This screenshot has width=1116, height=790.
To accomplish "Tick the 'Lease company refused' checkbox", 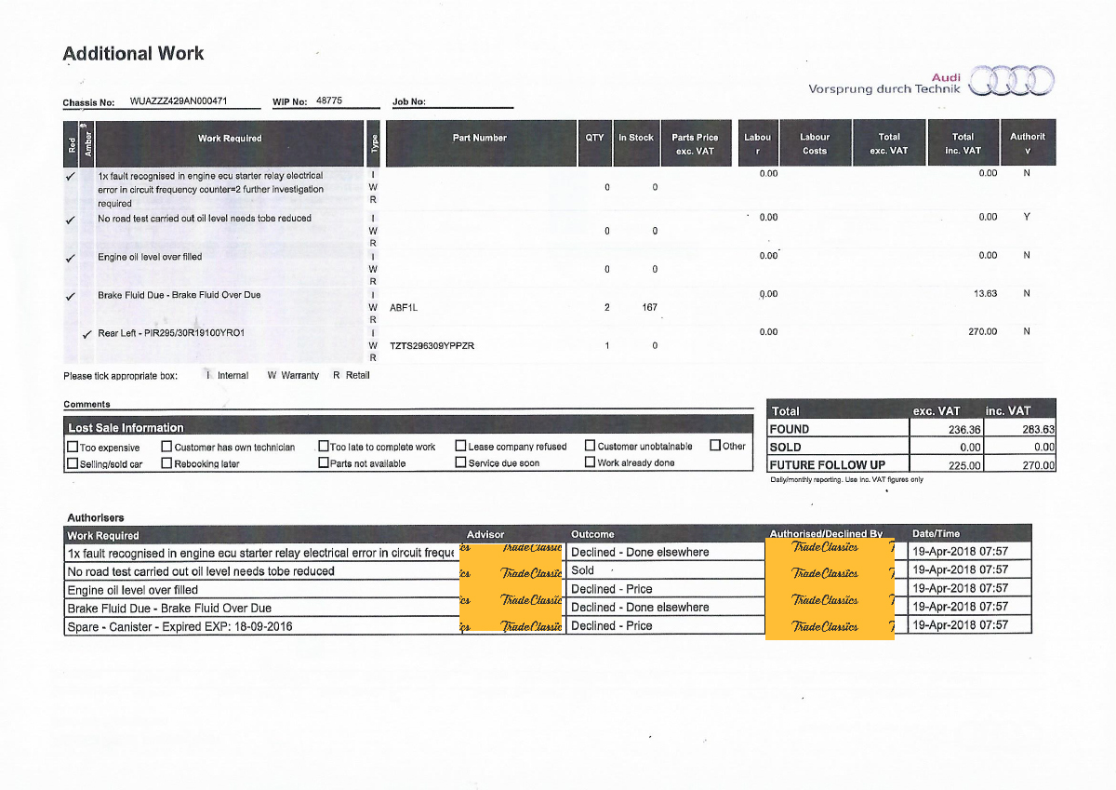I will click(x=460, y=446).
